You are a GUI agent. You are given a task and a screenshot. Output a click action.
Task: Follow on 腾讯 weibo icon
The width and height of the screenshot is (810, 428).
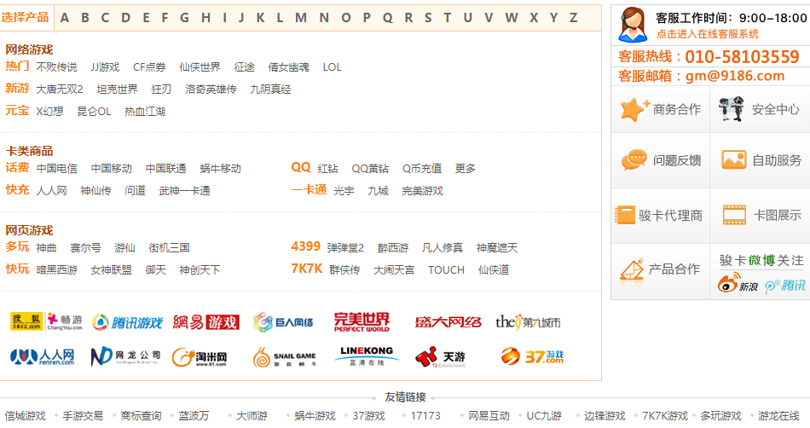785,285
